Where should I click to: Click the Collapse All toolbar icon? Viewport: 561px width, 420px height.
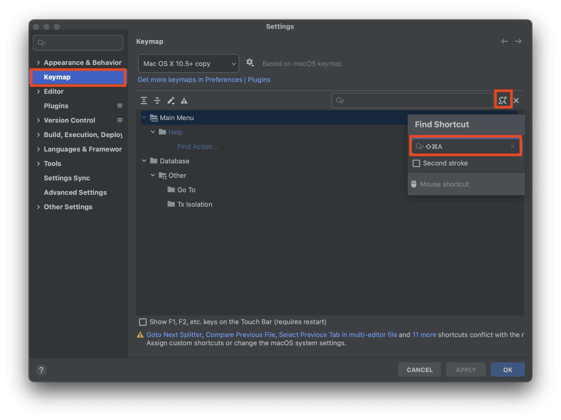coord(157,100)
